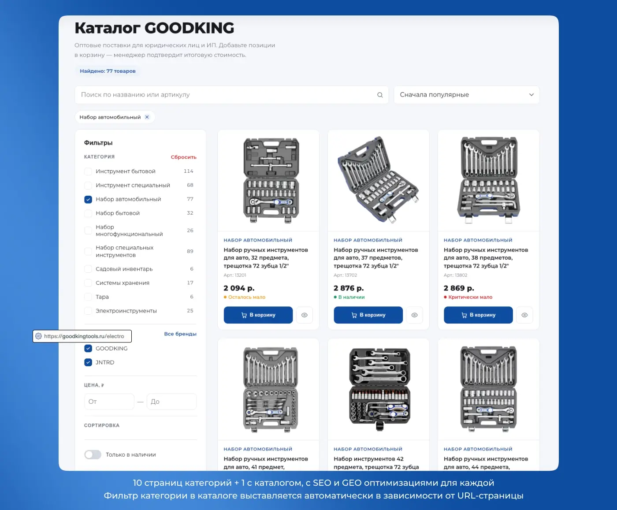Check the 'Садовый инвентарь' category
Screen dimensions: 617x510
tap(88, 269)
